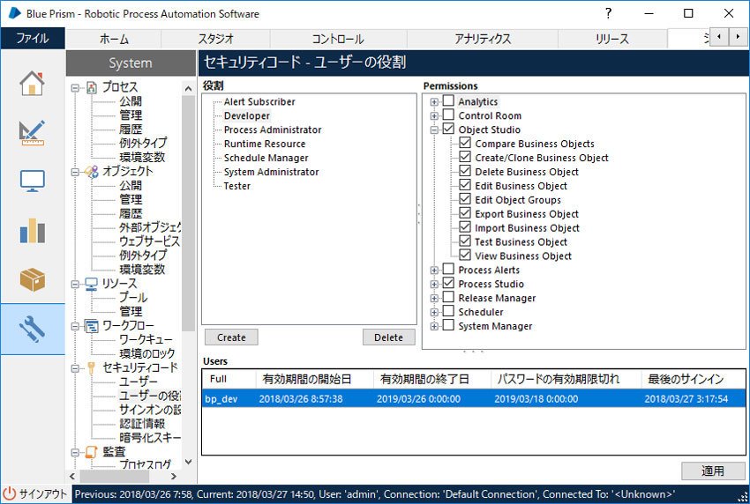Click the help question mark in title bar

pyautogui.click(x=609, y=13)
